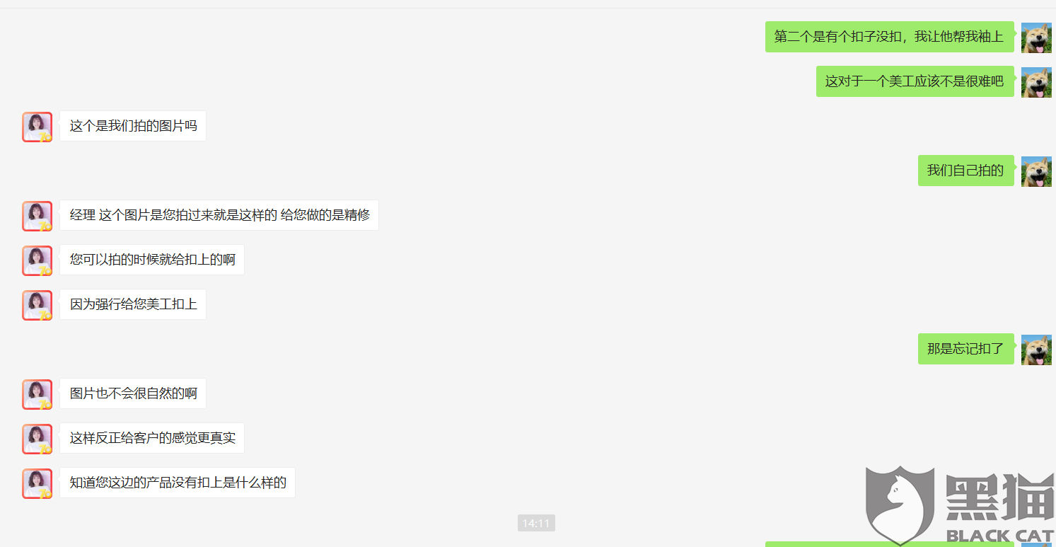Click the 14:11 timestamp label
Viewport: 1056px width, 547px height.
[536, 523]
